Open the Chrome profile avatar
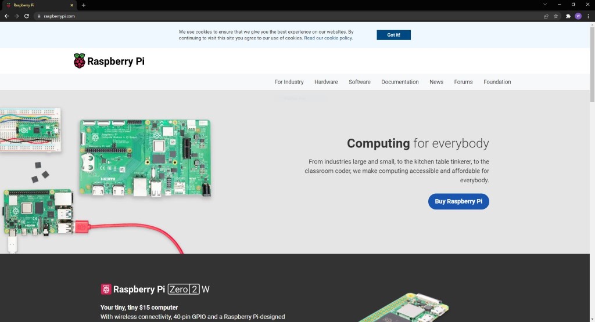 pyautogui.click(x=578, y=16)
